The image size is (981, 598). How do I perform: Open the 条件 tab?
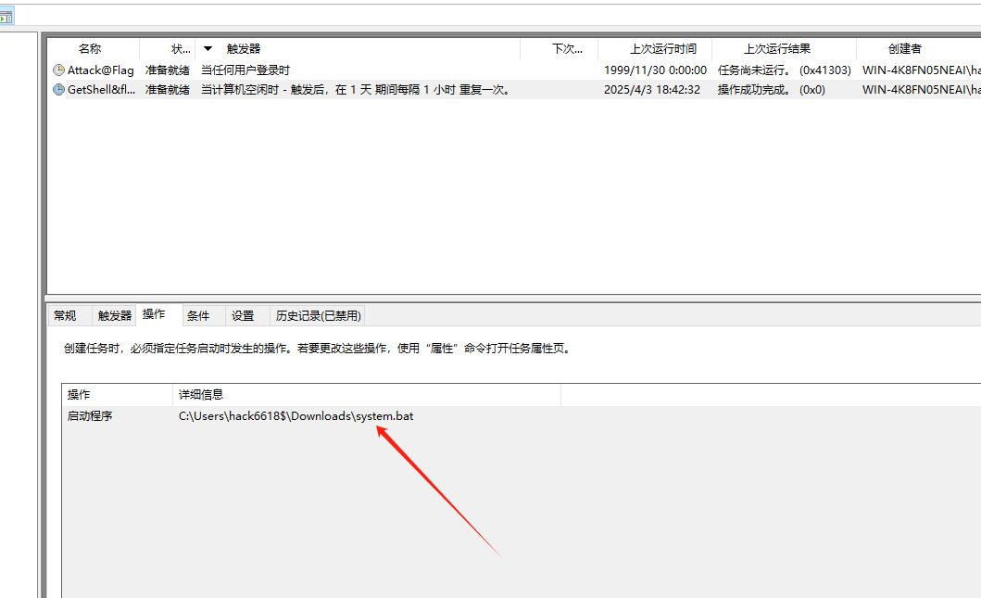click(198, 316)
